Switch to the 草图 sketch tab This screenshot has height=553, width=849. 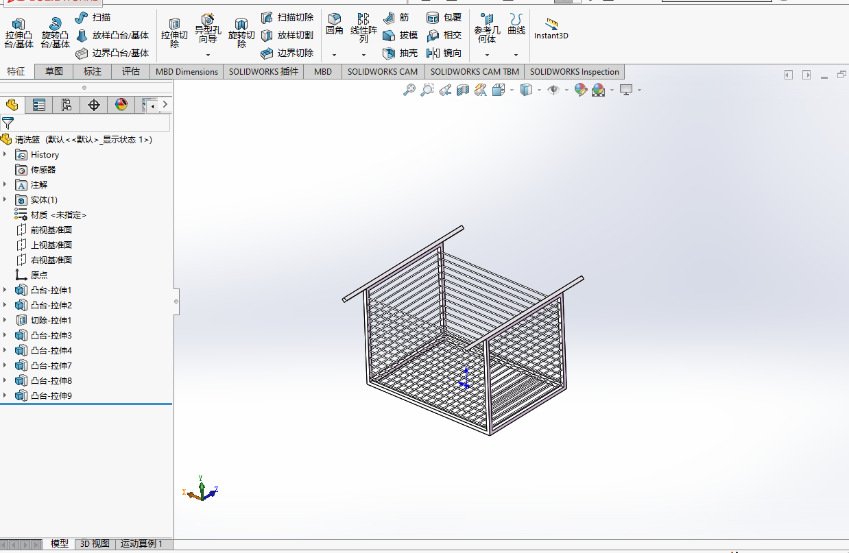tap(54, 71)
